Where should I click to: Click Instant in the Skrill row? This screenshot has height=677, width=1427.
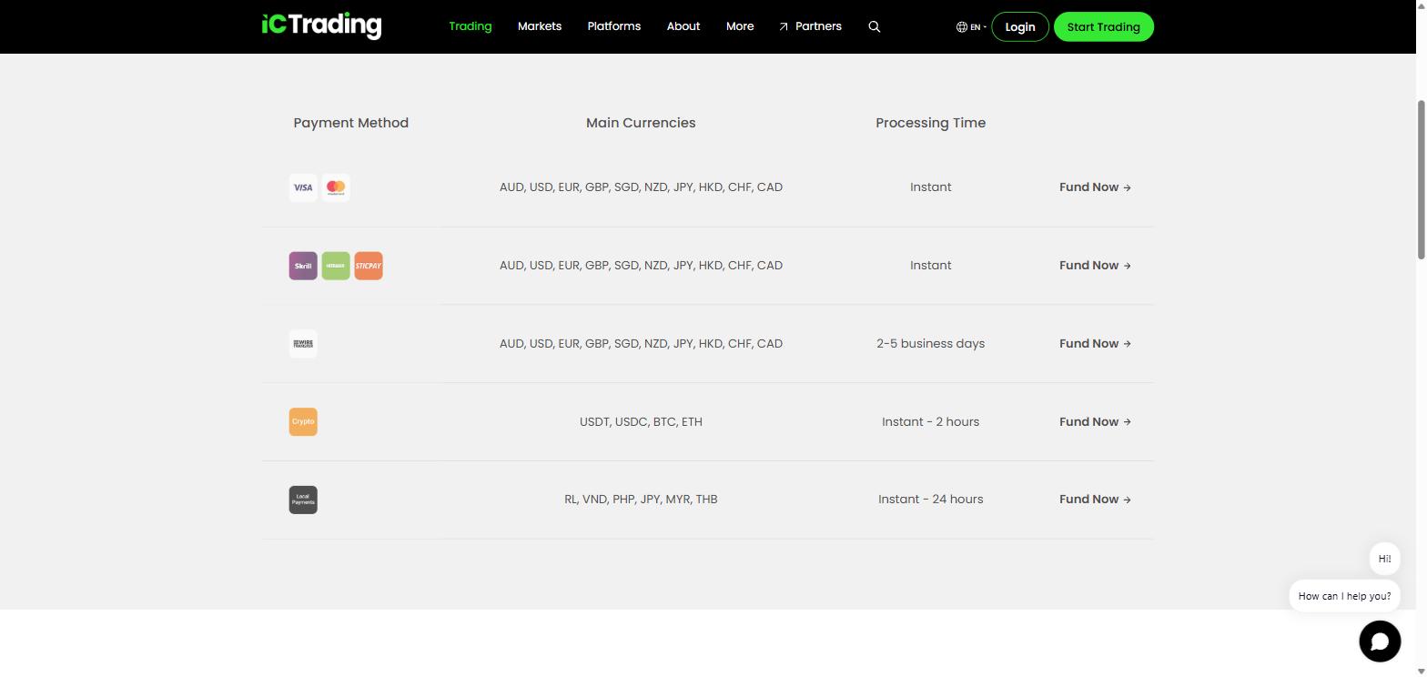[931, 266]
